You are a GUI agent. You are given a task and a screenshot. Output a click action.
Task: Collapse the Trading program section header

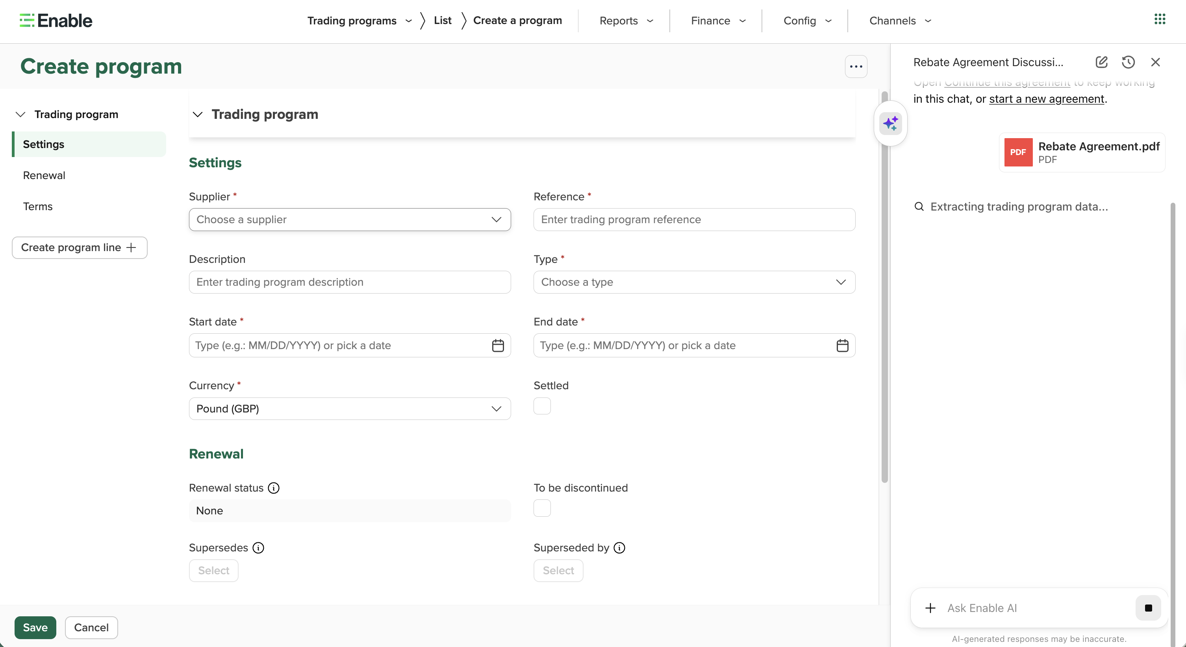point(198,114)
